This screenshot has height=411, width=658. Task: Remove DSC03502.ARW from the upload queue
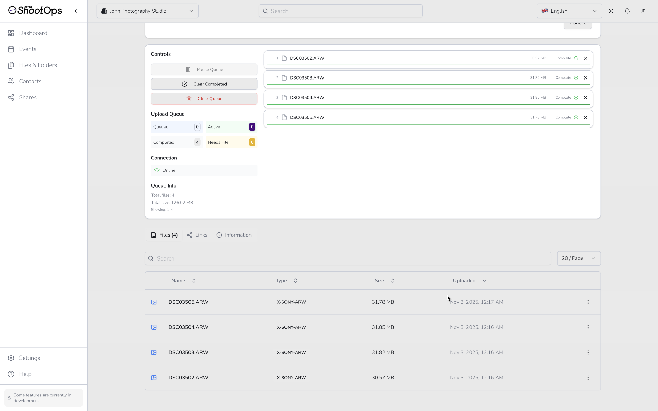pyautogui.click(x=586, y=58)
